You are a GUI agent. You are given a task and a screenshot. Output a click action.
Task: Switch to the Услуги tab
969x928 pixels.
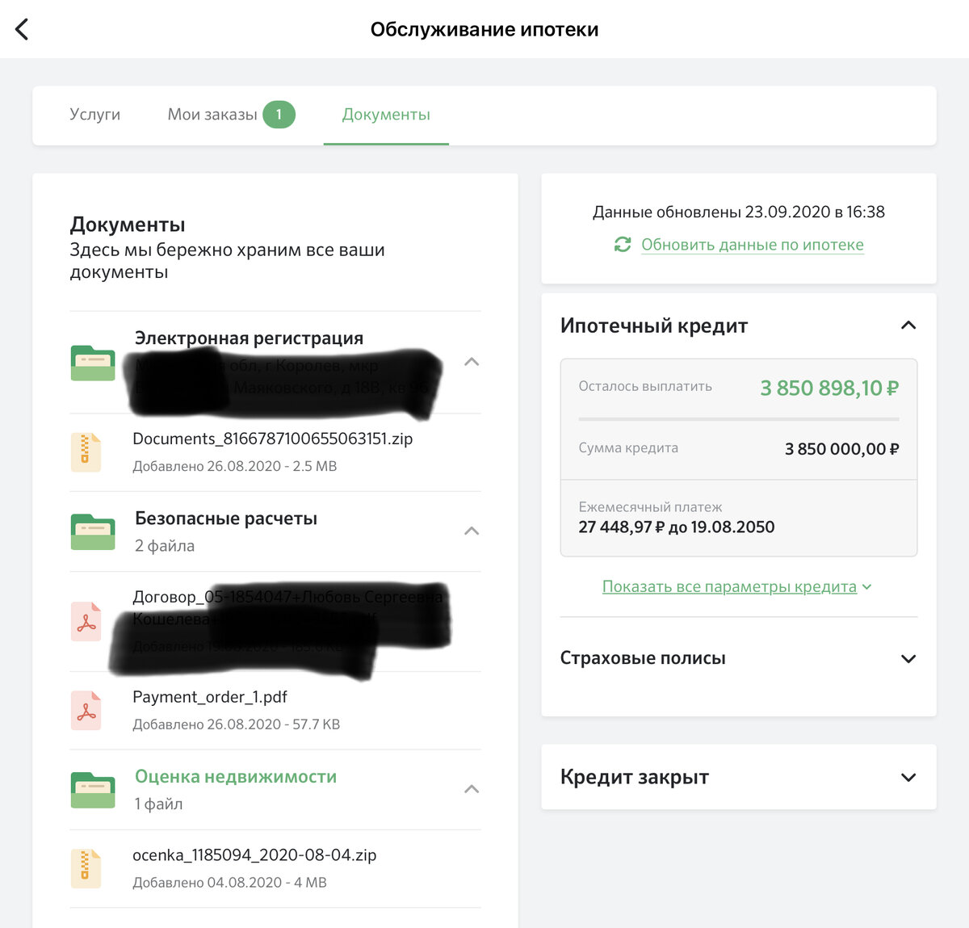click(94, 115)
